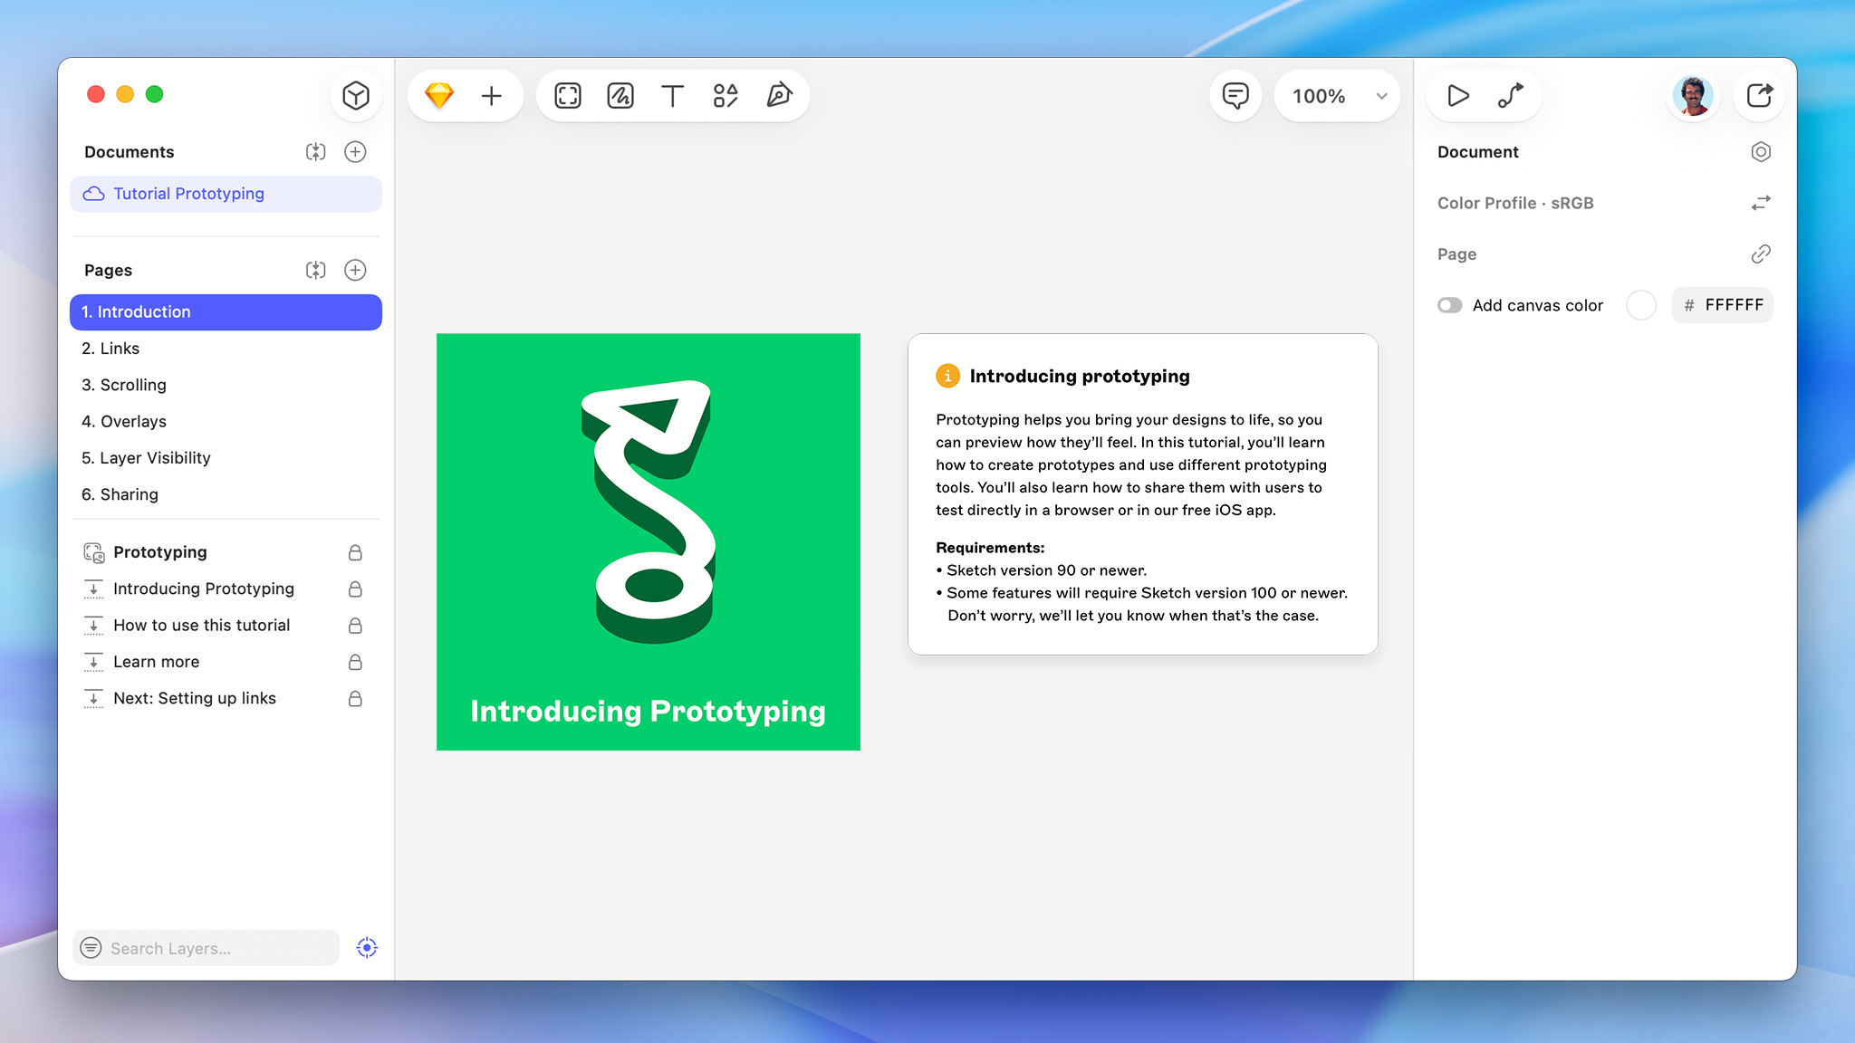Viewport: 1855px width, 1043px height.
Task: Open the shapes and symbols tool
Action: click(726, 96)
